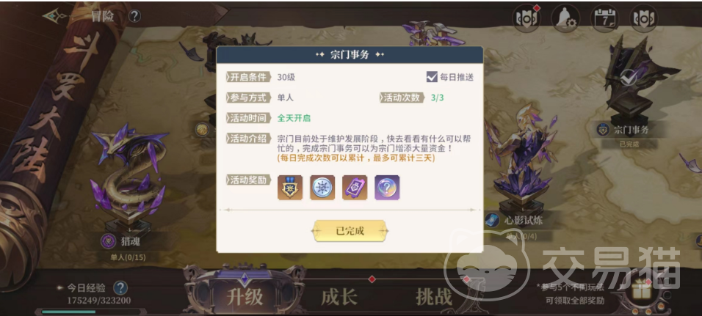Click the 已完成 button in the dialog
This screenshot has height=316, width=702.
[x=350, y=231]
